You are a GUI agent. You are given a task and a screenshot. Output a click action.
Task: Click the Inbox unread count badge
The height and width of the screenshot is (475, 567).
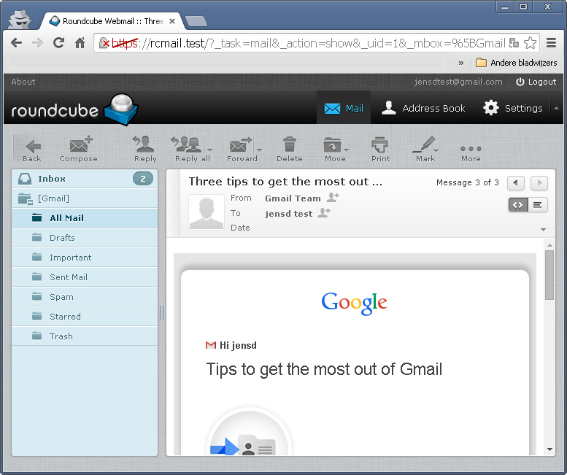[143, 179]
